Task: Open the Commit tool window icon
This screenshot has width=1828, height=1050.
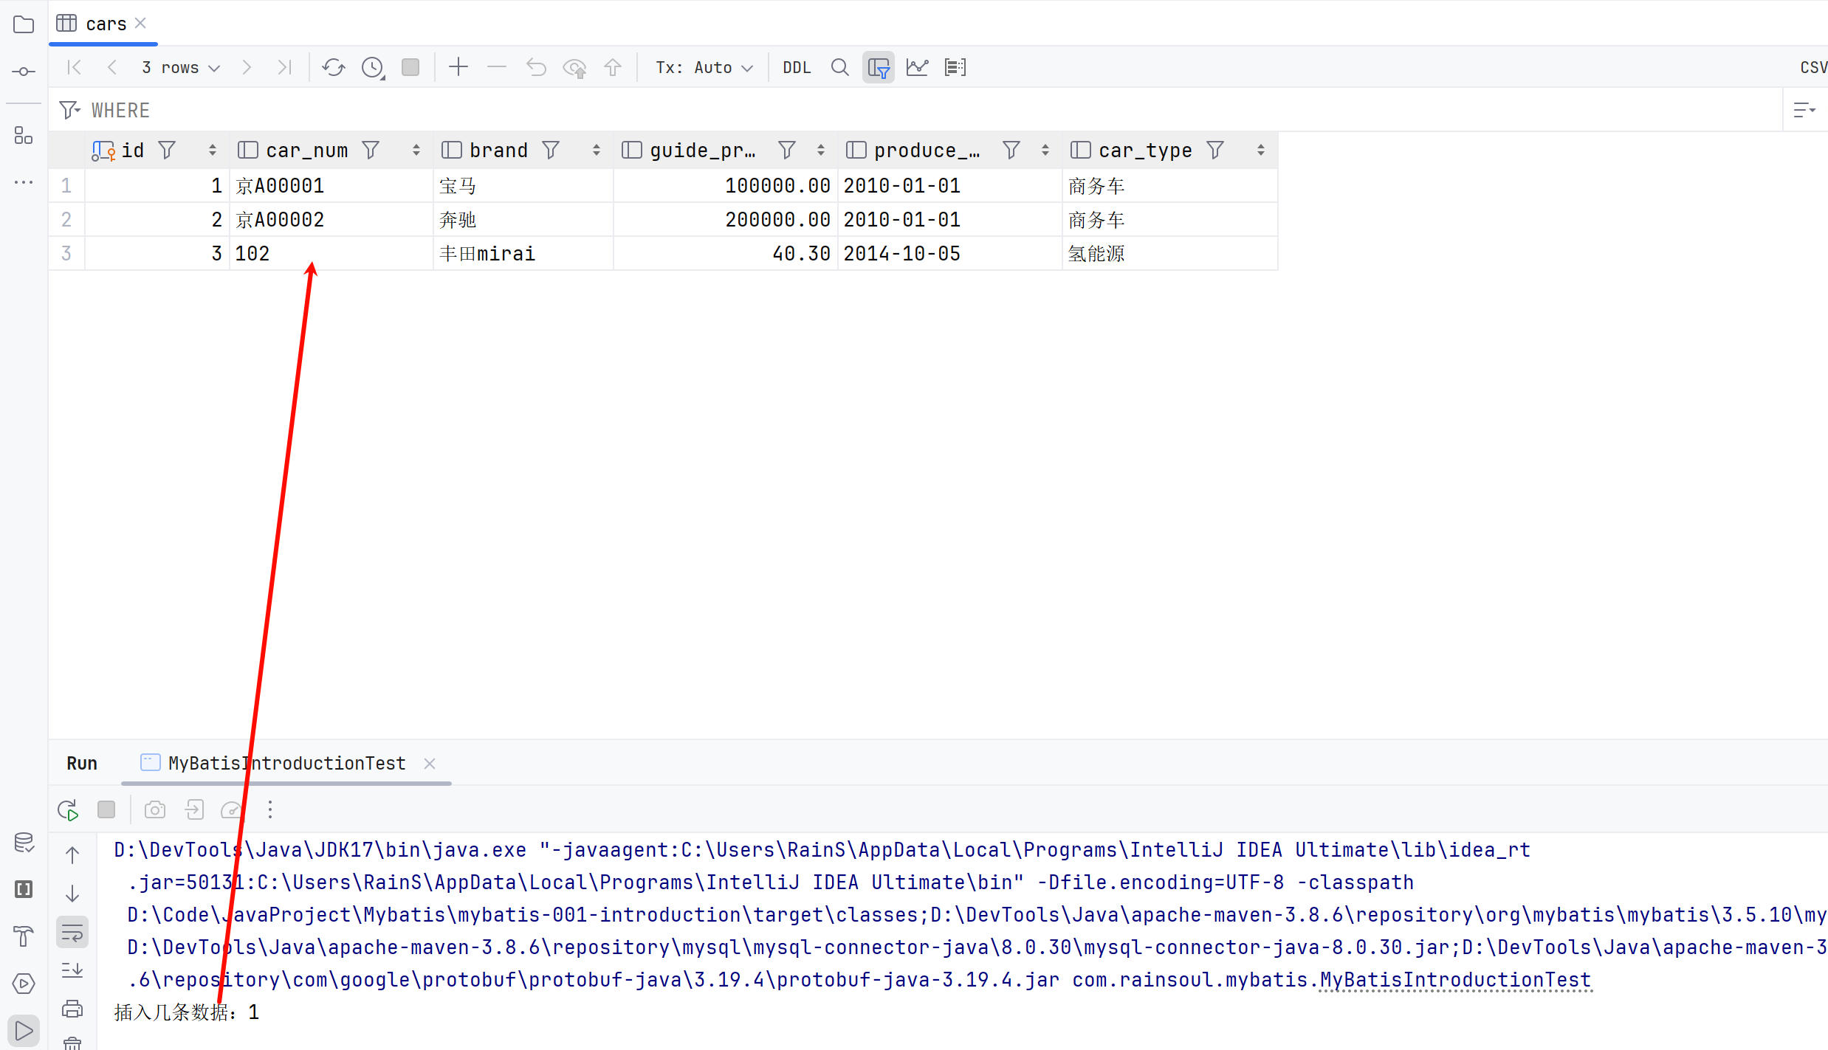Action: point(24,72)
